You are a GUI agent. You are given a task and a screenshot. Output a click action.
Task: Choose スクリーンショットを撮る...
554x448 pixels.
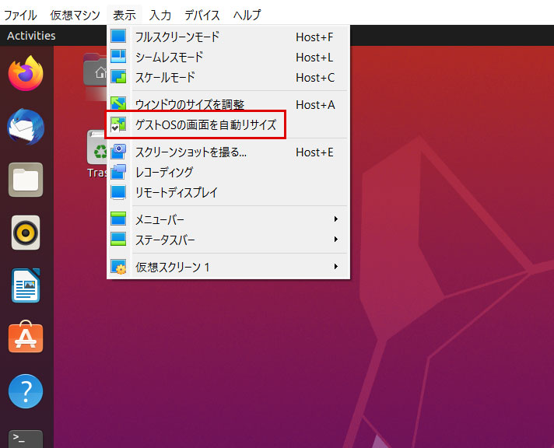[x=228, y=152]
